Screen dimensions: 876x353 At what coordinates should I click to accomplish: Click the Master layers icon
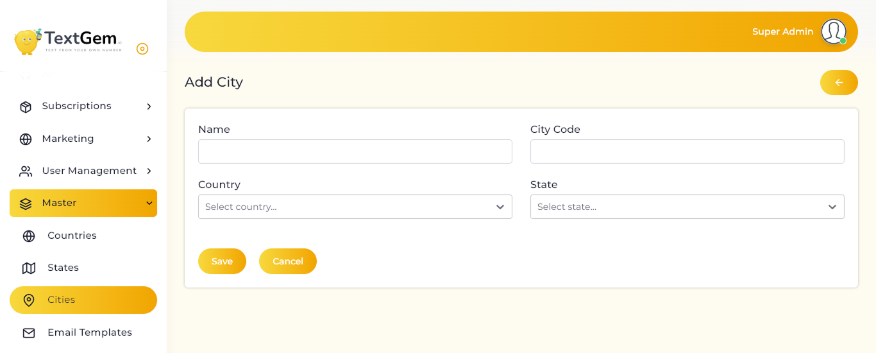tap(26, 203)
